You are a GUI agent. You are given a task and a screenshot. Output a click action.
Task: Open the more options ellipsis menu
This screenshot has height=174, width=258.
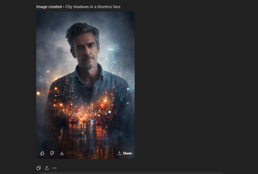coord(55,168)
